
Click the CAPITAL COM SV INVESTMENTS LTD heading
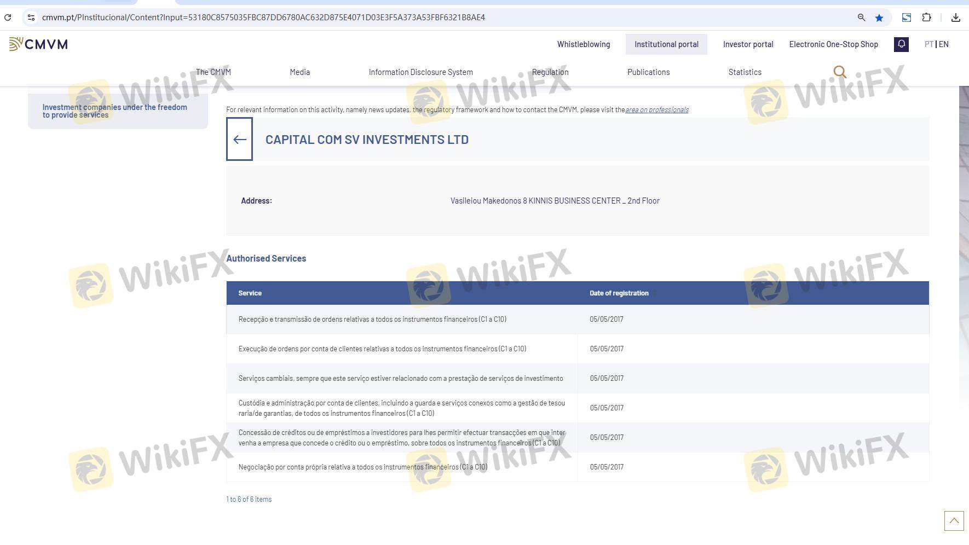coord(367,140)
